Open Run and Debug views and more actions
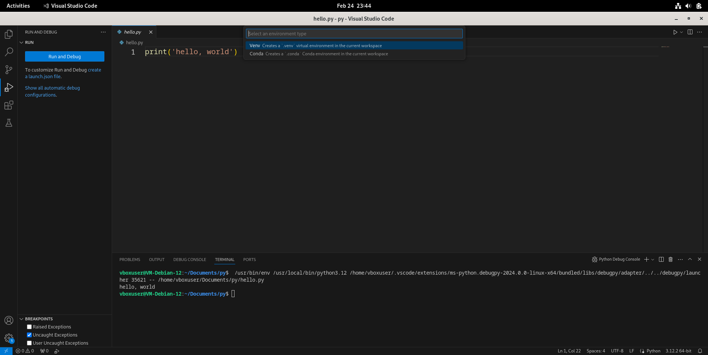The width and height of the screenshot is (708, 355). click(x=103, y=32)
